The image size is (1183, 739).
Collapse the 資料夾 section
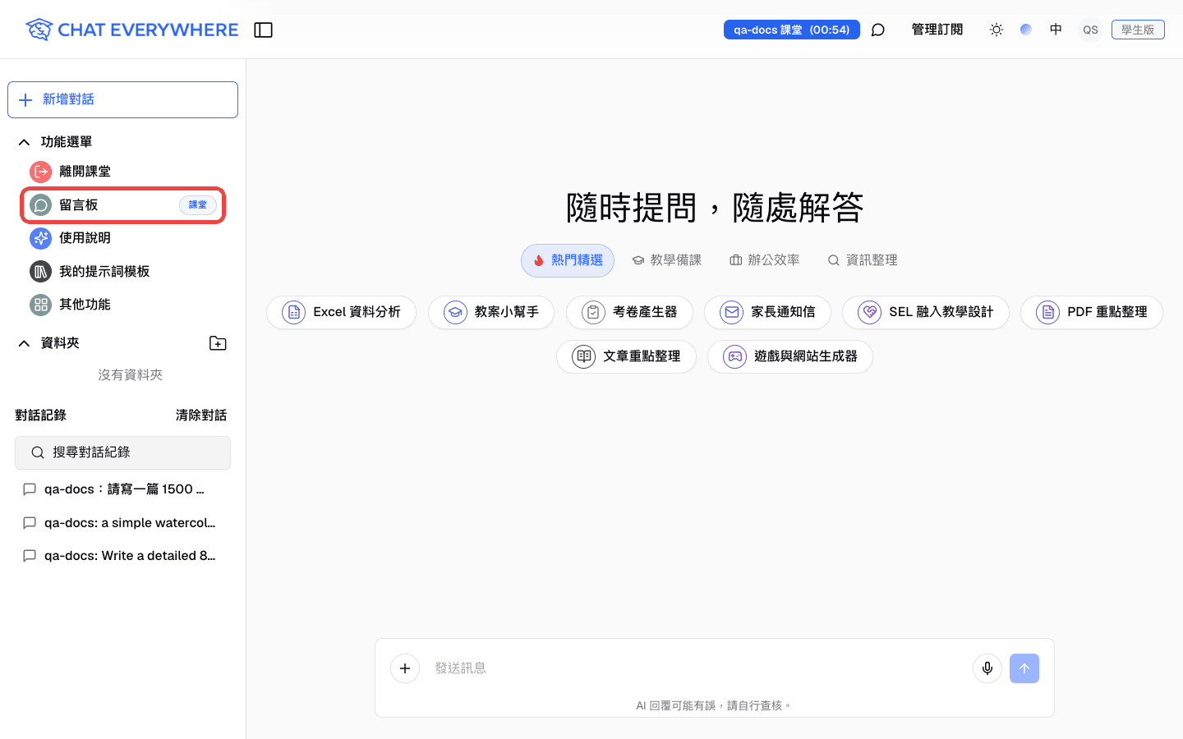25,343
